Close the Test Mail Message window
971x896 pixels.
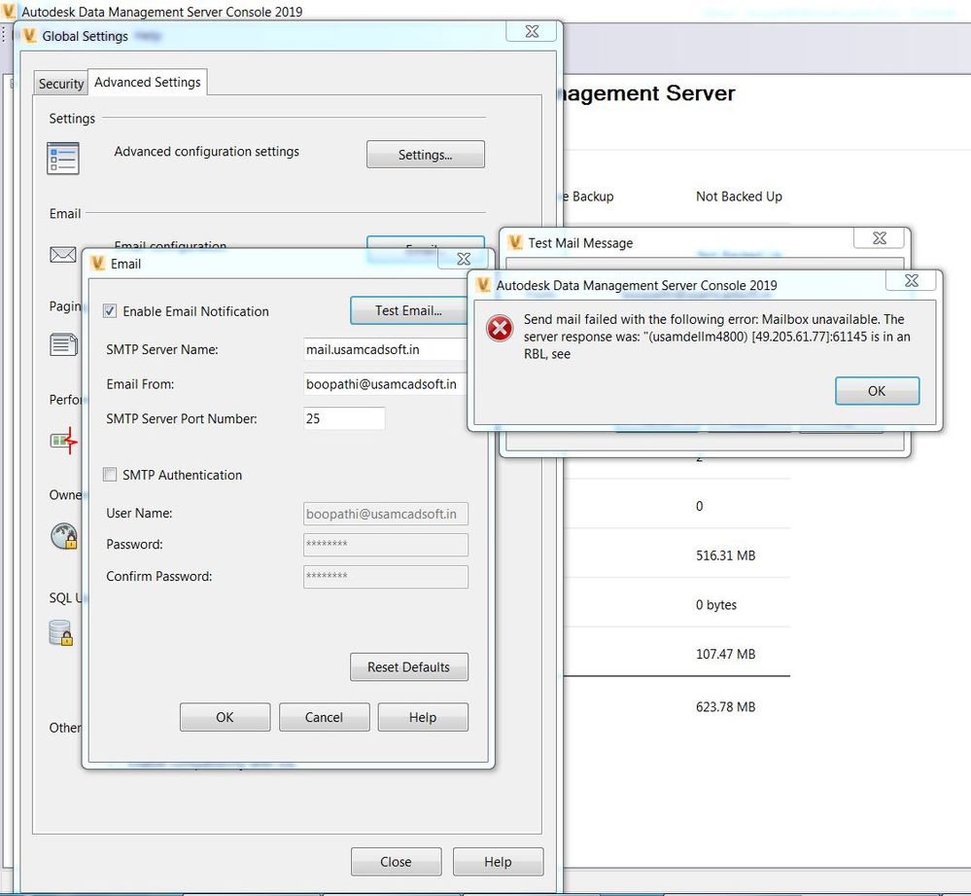[x=880, y=238]
